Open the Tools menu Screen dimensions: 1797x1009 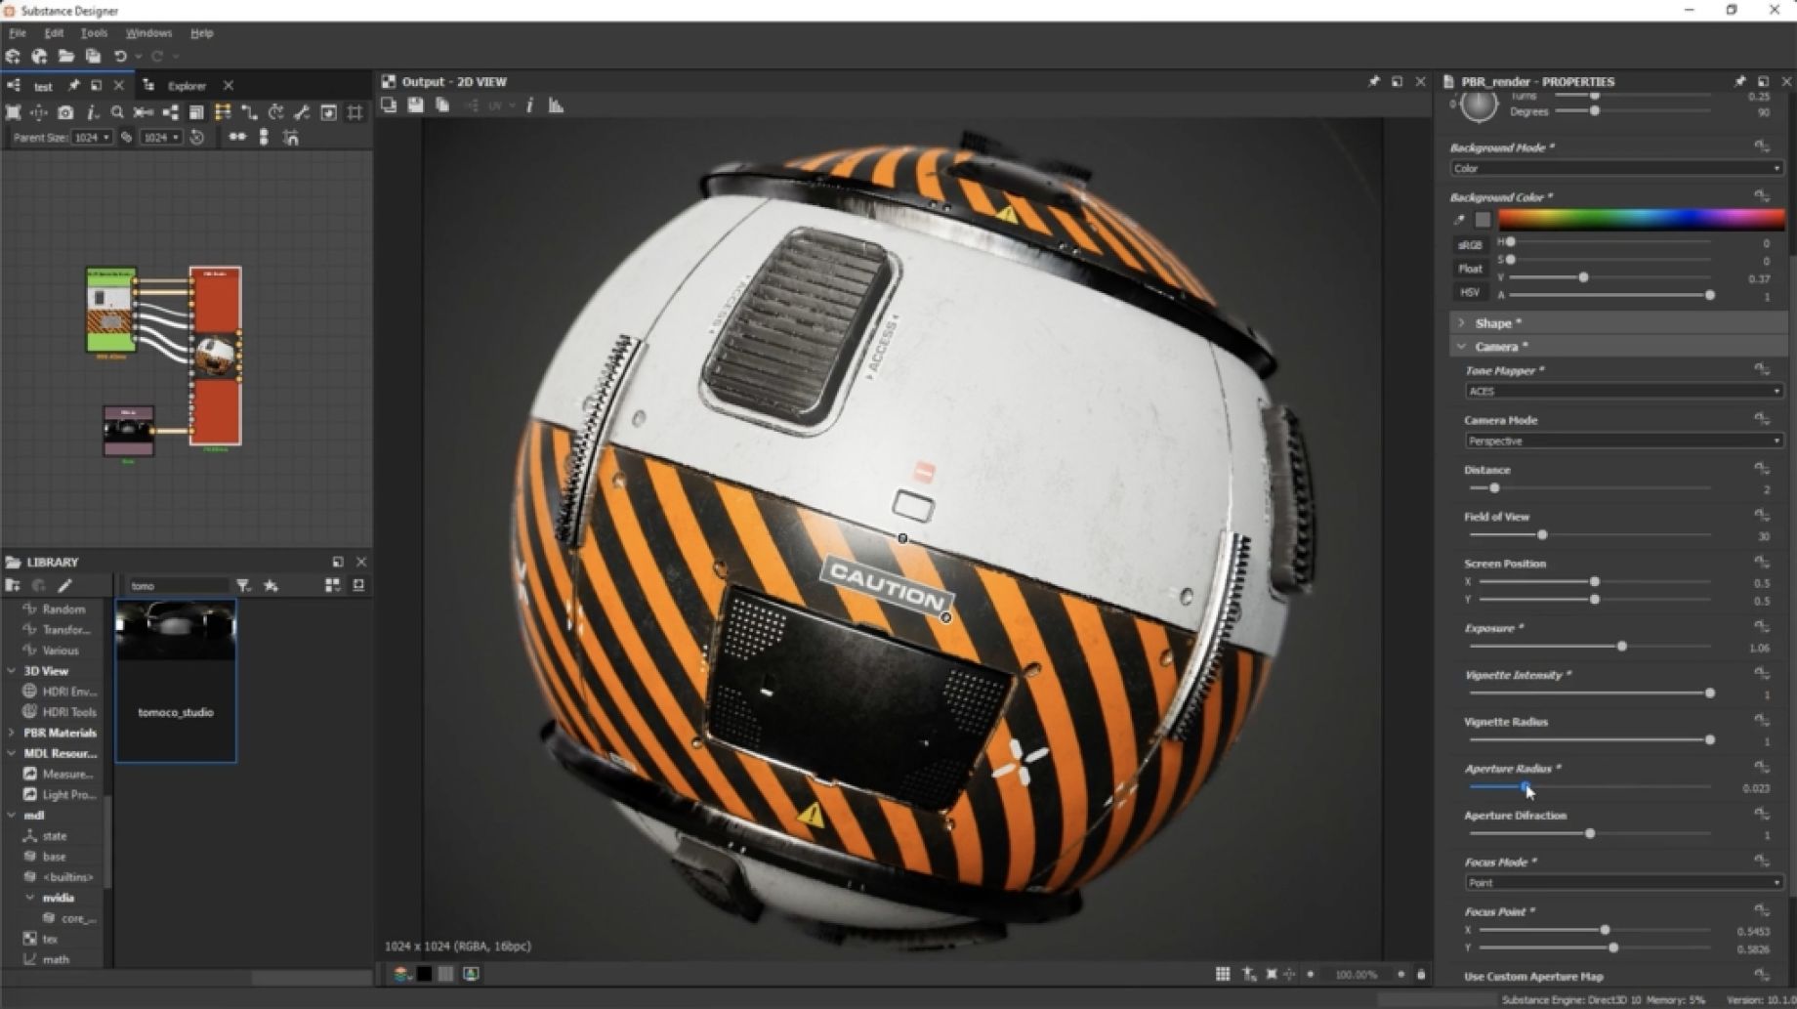pyautogui.click(x=94, y=33)
